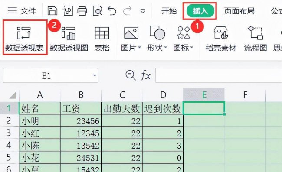Screen dimensions: 282x172
Task: Click the Select All corner triangle
Action: tap(13, 95)
